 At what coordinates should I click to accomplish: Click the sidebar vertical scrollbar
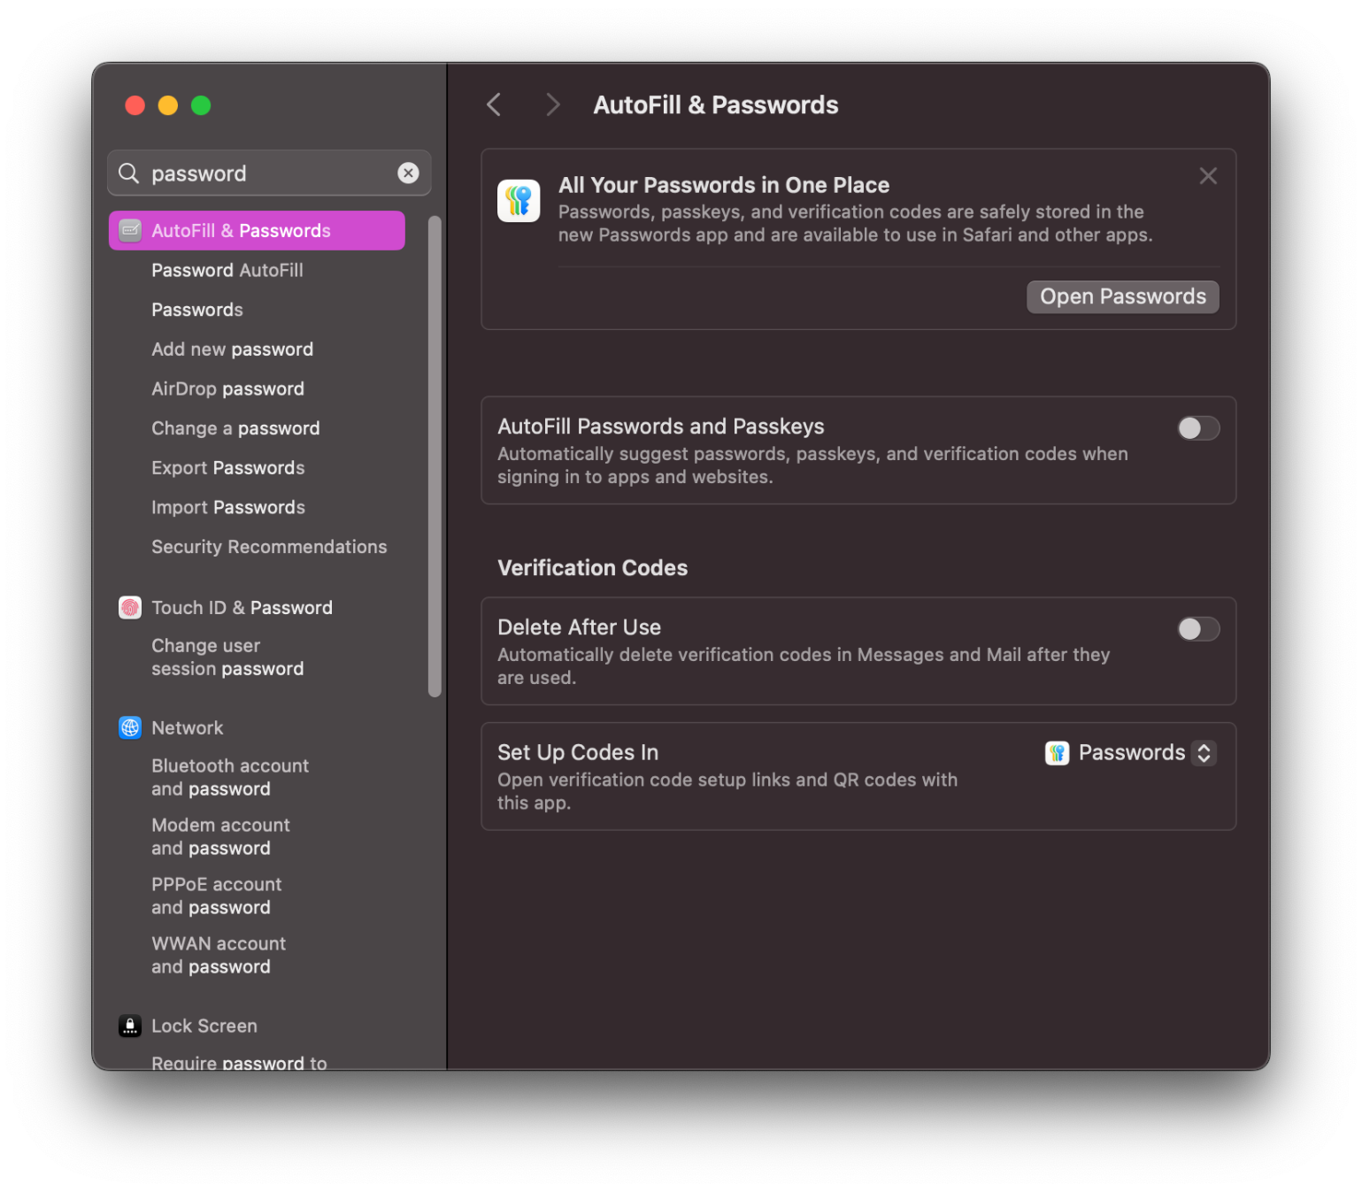coord(435,457)
